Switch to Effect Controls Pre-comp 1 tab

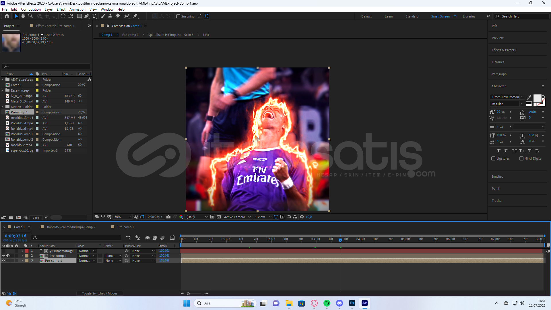pos(55,26)
